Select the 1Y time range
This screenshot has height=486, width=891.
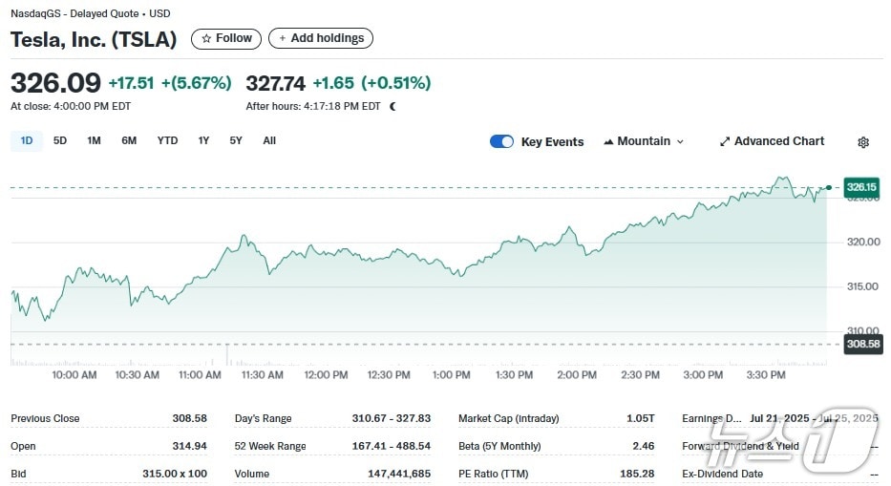pos(203,140)
